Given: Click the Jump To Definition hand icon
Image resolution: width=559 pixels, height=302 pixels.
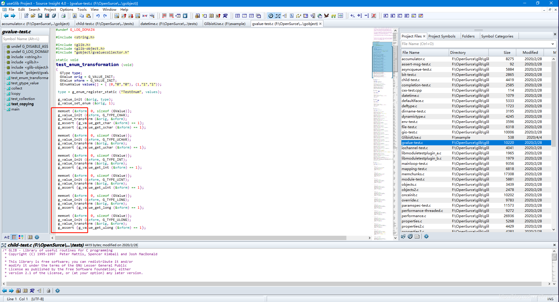Looking at the screenshot, I should [x=197, y=16].
